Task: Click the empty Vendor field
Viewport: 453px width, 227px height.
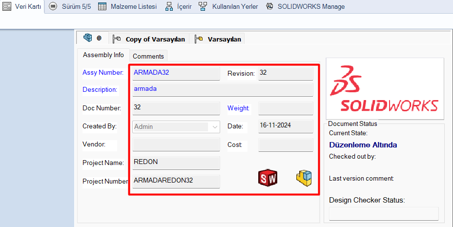Action: 176,144
